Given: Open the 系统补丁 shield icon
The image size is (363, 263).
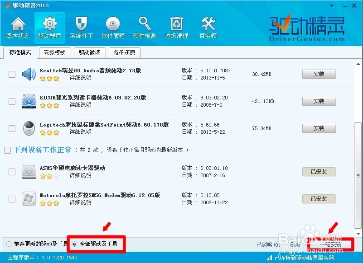Looking at the screenshot, I should (x=82, y=28).
